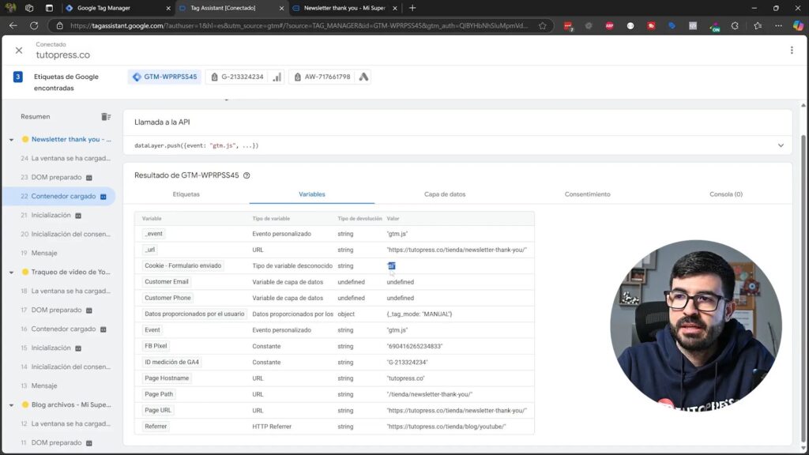Collapse the Newsletter thank you page group
Image resolution: width=809 pixels, height=455 pixels.
pyautogui.click(x=11, y=139)
